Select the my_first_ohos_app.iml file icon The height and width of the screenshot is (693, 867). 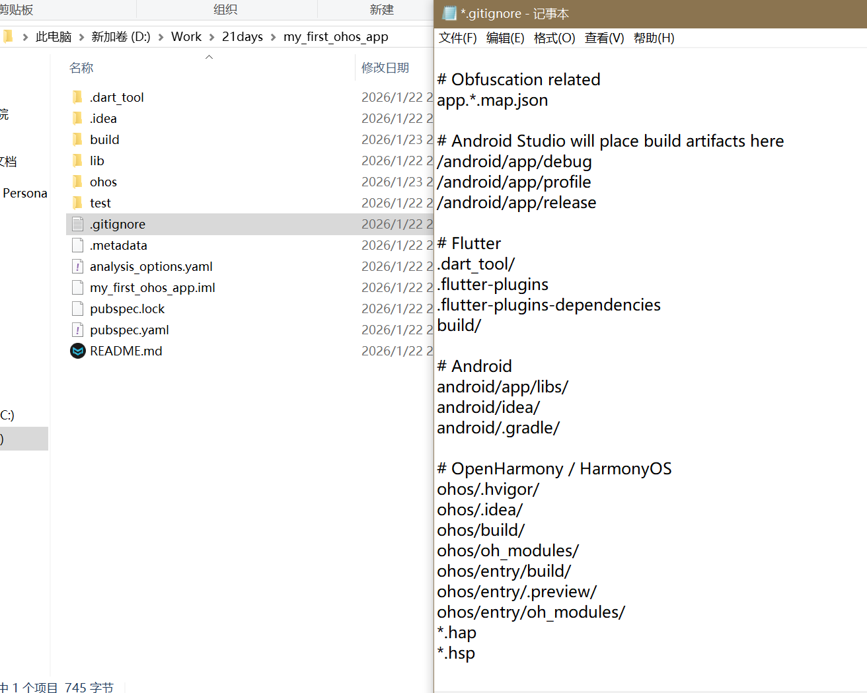click(x=77, y=287)
